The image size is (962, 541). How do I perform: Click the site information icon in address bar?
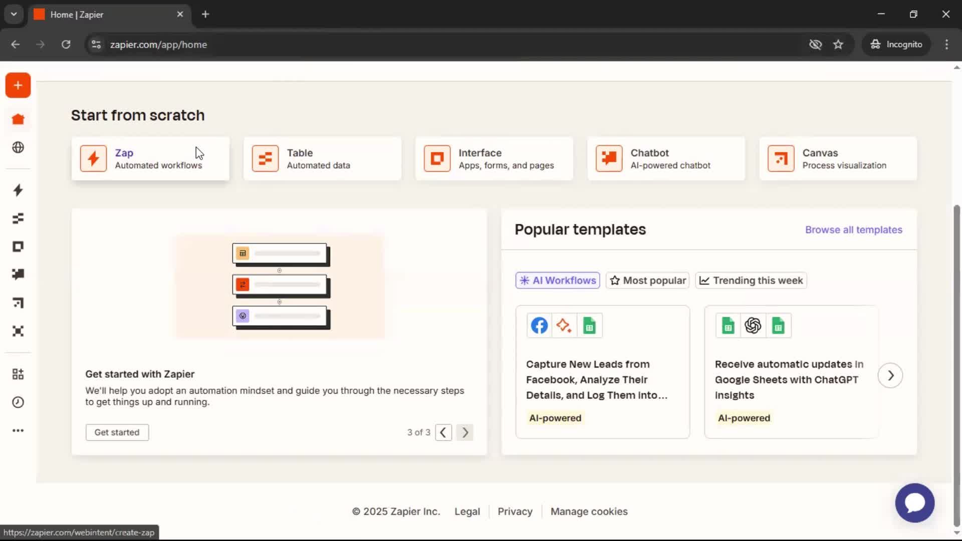click(96, 45)
